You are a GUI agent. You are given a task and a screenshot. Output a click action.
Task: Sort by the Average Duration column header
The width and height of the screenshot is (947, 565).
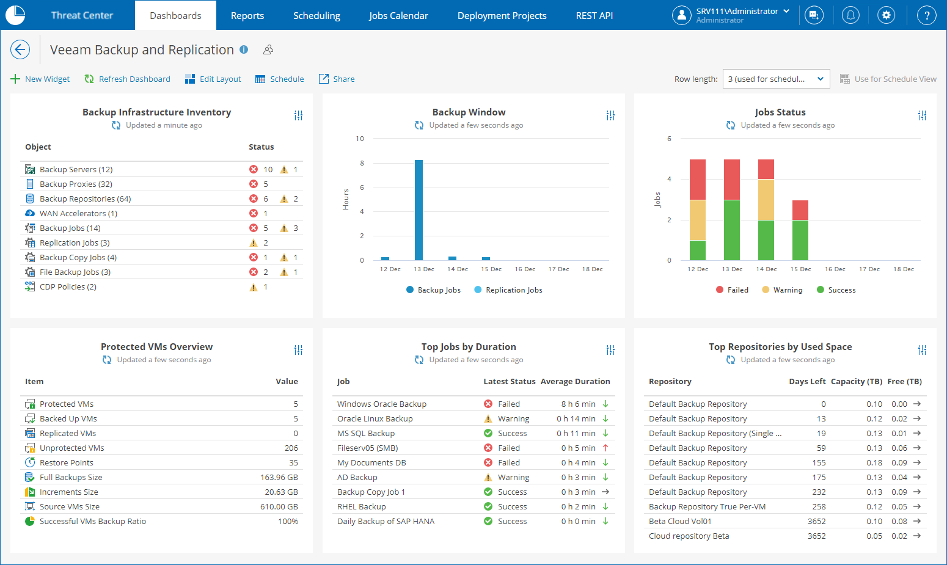click(576, 381)
